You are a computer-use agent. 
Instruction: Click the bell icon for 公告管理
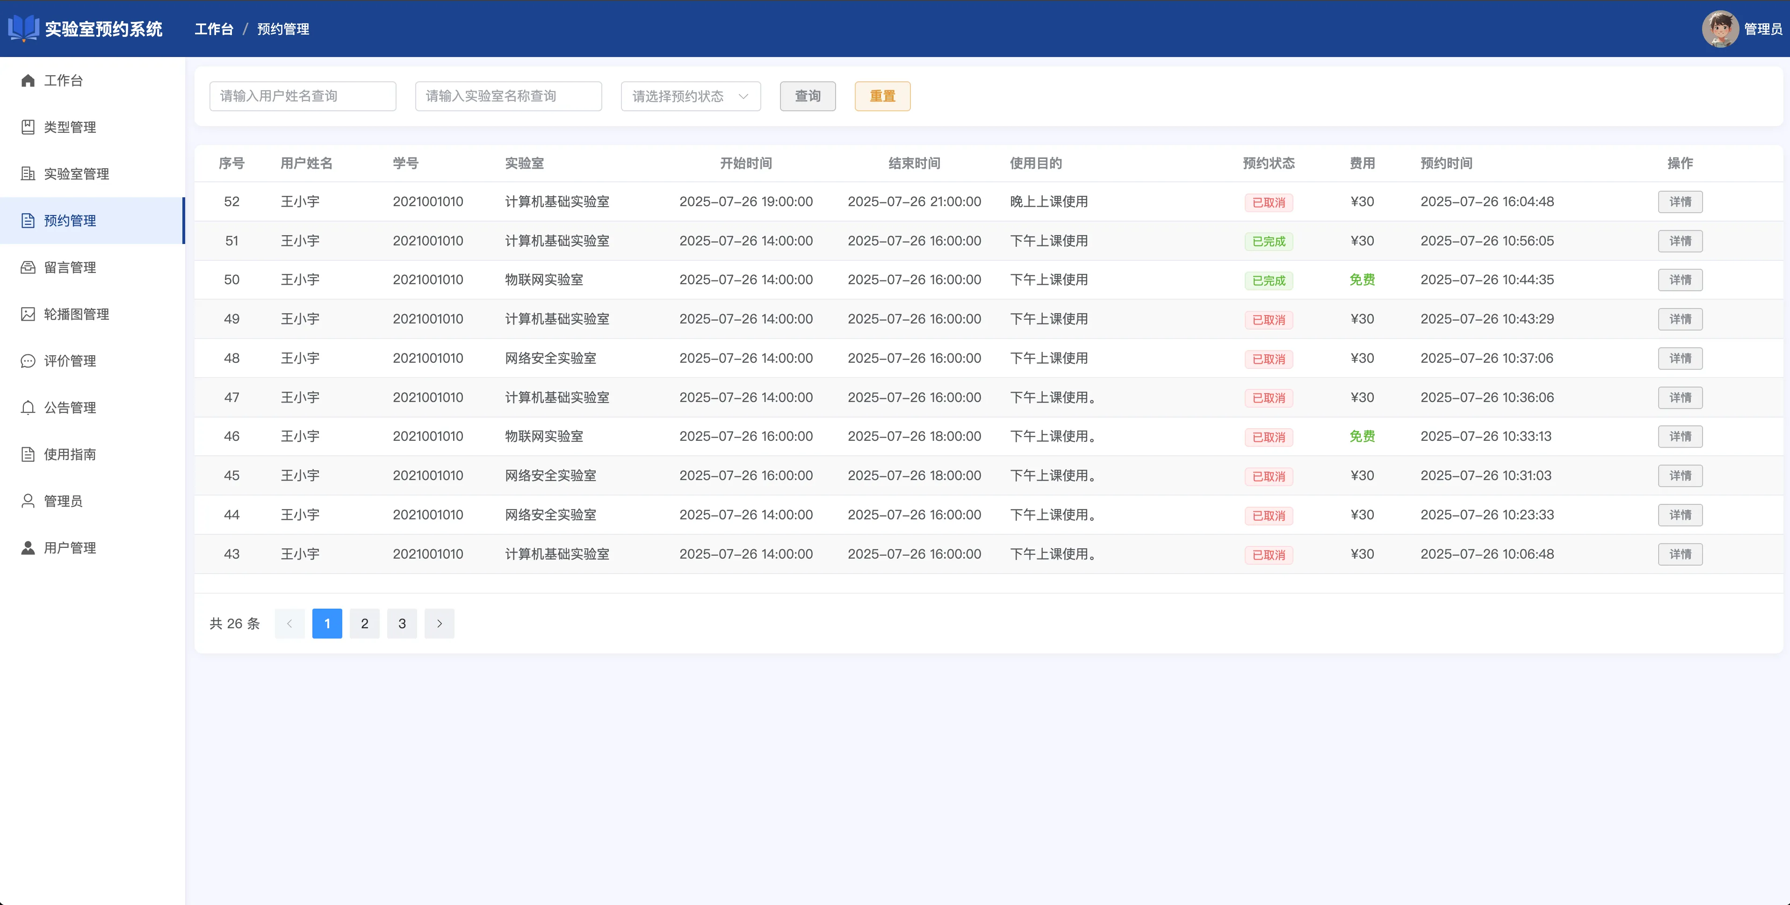point(28,408)
